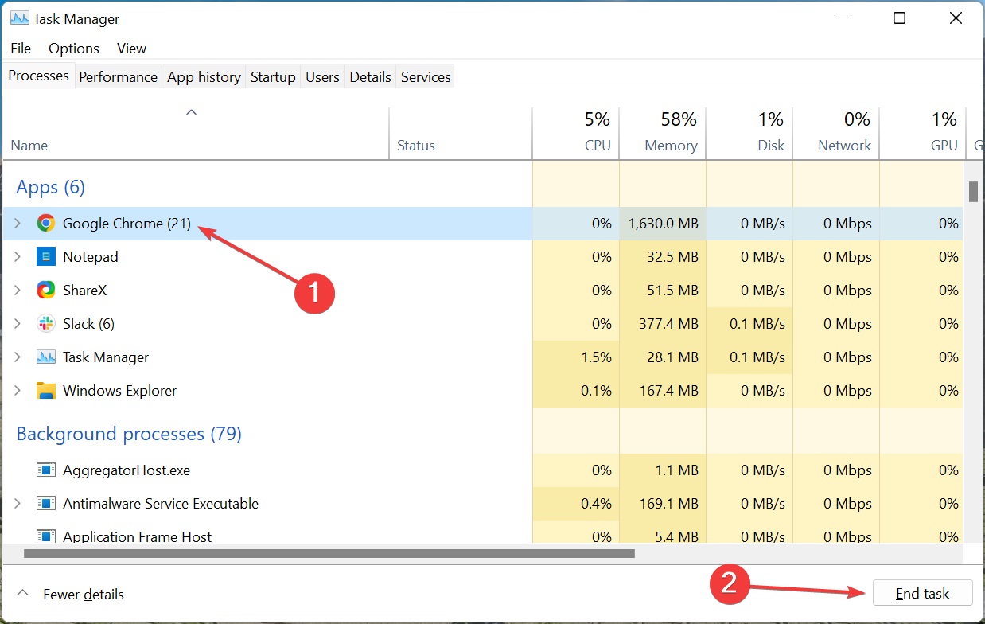Click the Fewer details link
This screenshot has height=624, width=985.
[84, 595]
